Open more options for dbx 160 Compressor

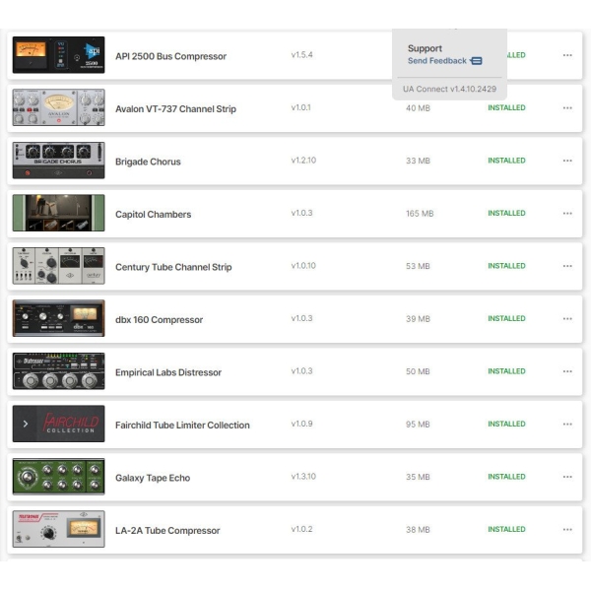pos(567,319)
